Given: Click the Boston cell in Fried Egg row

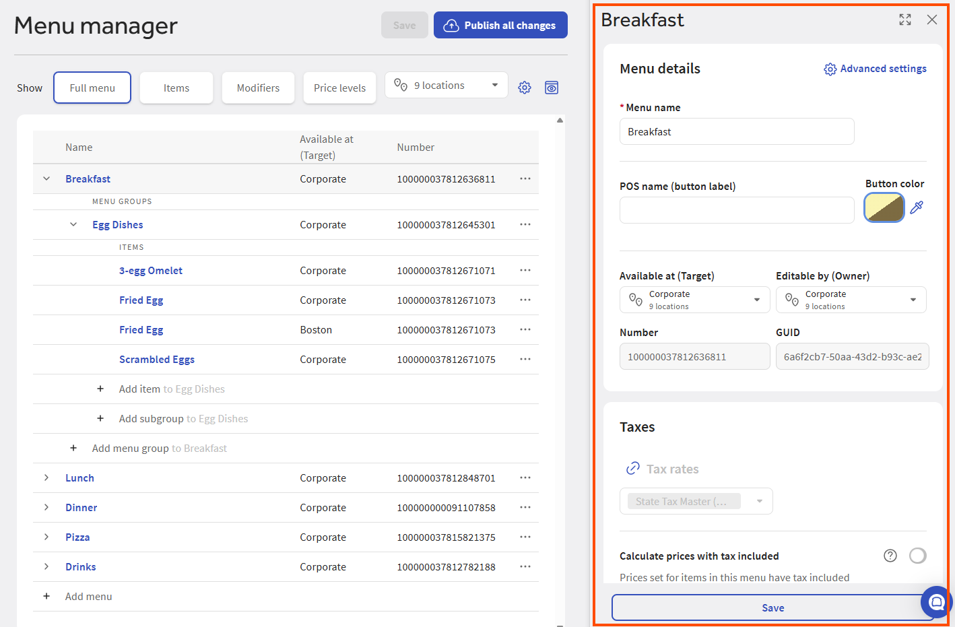Looking at the screenshot, I should [316, 329].
